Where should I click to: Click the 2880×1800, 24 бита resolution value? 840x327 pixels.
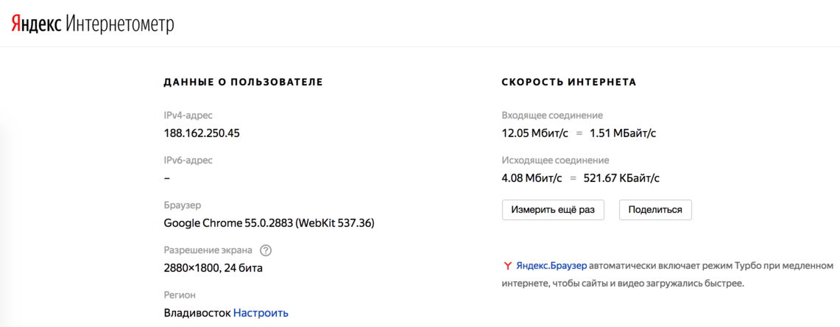click(x=213, y=267)
